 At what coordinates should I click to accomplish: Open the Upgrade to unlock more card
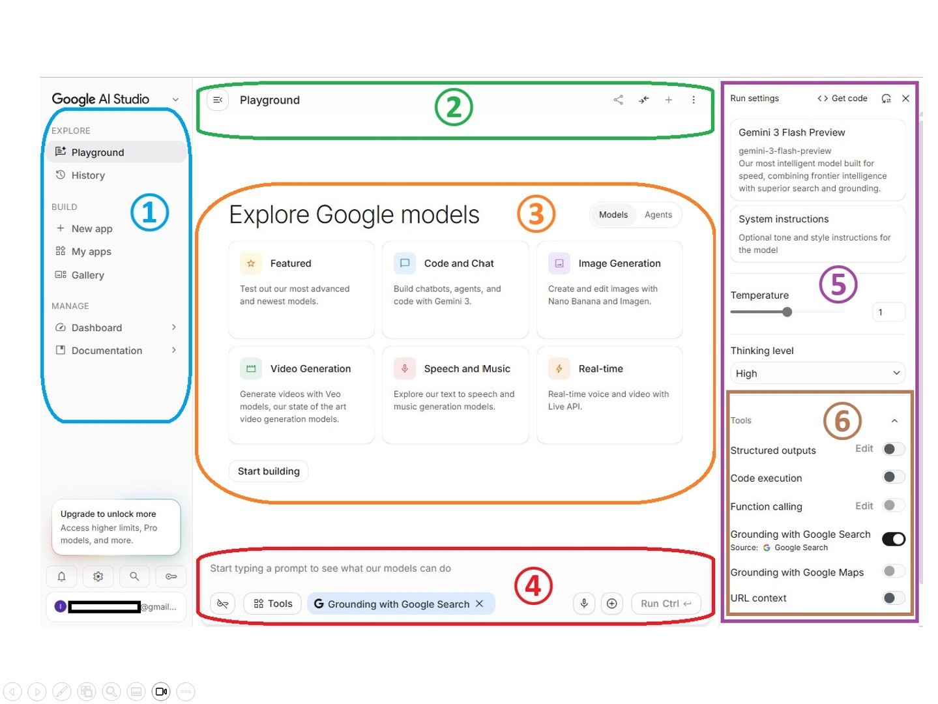coord(116,527)
